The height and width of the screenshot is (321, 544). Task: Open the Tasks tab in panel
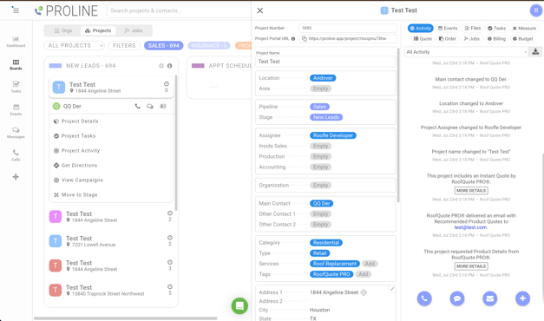[496, 28]
